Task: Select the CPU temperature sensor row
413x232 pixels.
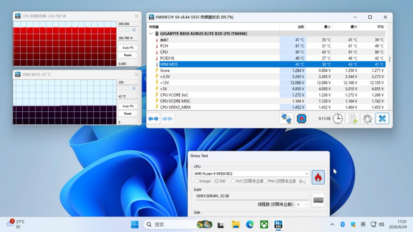Action: coord(267,52)
